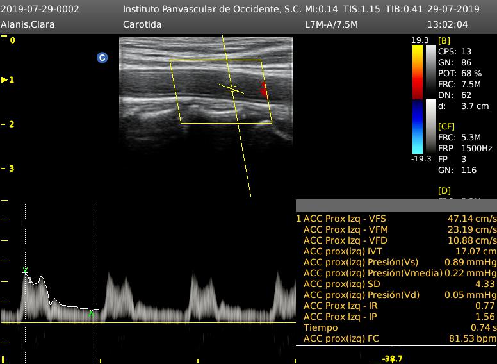Click the FP 3 parameter
Image resolution: width=497 pixels, height=364 pixels.
coord(452,159)
